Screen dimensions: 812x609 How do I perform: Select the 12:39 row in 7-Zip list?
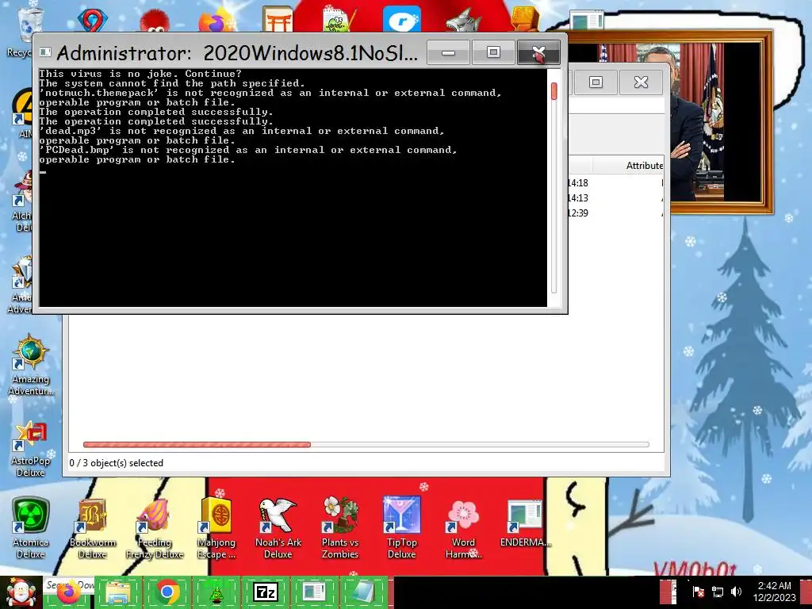[x=615, y=213]
